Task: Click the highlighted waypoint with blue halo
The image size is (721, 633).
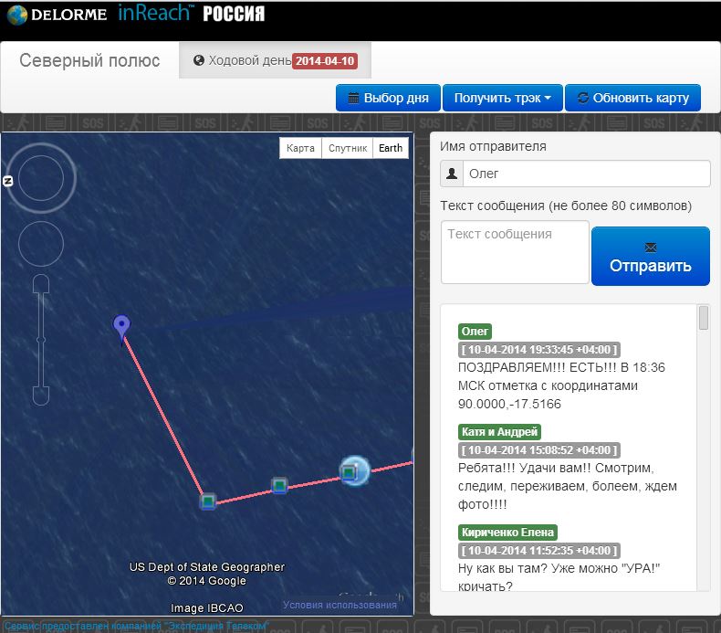Action: click(x=350, y=471)
